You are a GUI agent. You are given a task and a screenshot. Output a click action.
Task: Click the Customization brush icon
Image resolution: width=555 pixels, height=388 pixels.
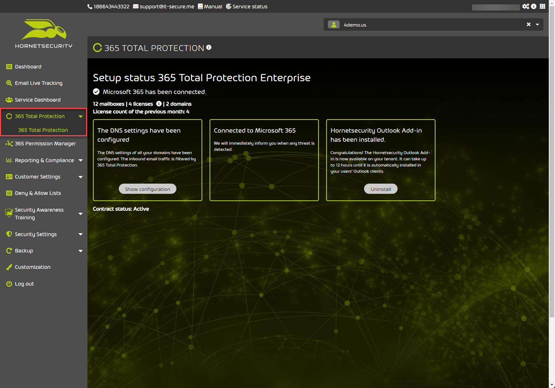click(9, 267)
